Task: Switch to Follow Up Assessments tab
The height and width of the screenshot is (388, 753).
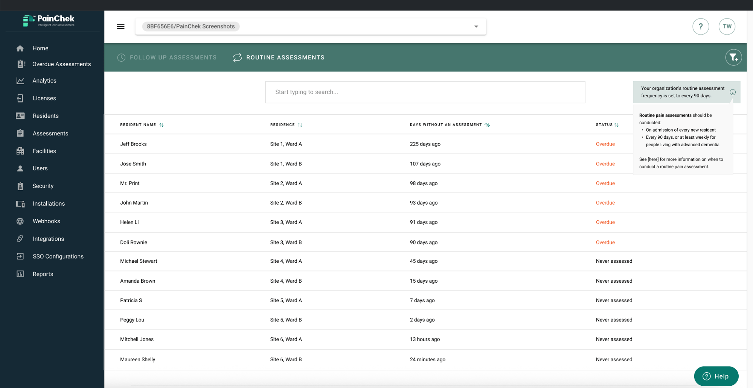Action: pos(167,58)
